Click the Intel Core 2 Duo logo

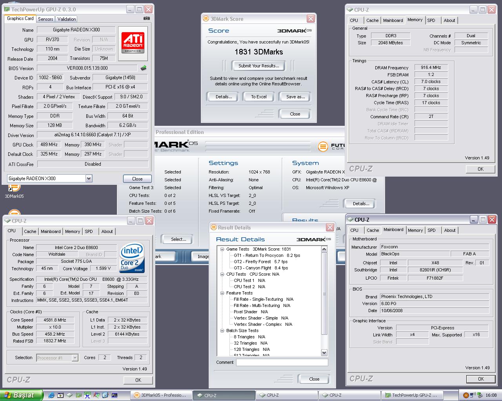pos(132,258)
